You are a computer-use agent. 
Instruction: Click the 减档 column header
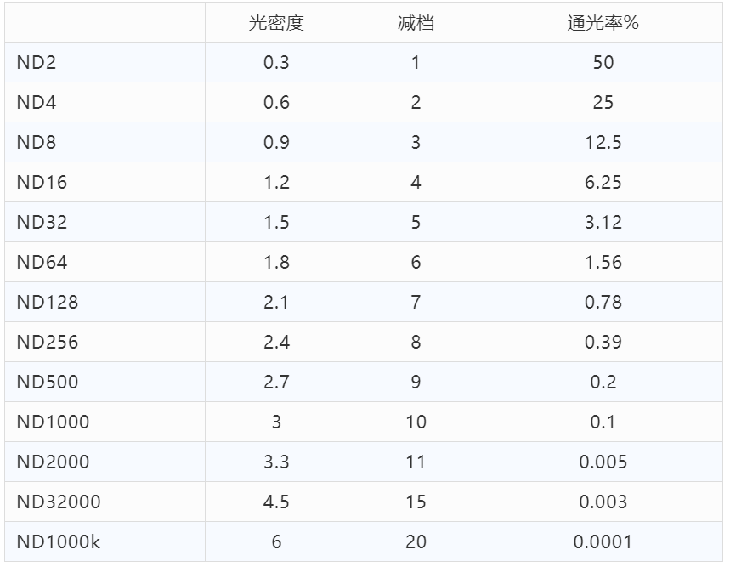tap(416, 23)
